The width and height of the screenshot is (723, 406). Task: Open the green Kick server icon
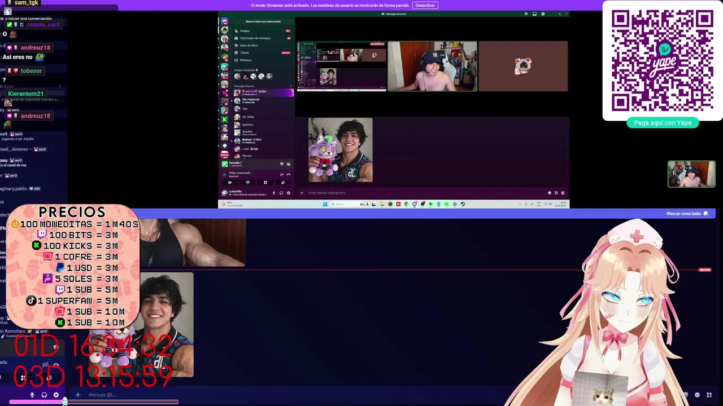point(224,119)
